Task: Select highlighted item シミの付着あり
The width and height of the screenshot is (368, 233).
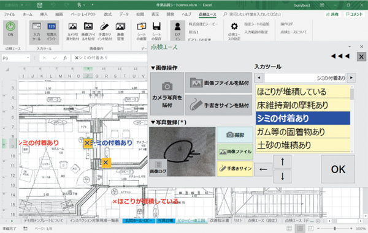Action: 303,119
